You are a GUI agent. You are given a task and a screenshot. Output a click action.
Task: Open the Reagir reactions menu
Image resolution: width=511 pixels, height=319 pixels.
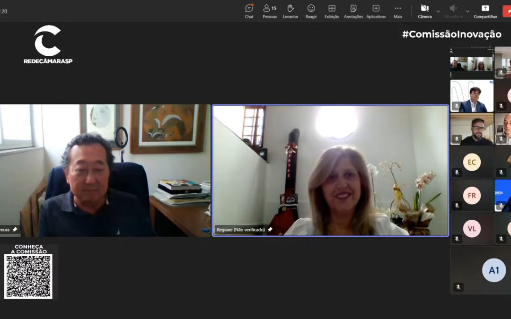coord(311,11)
